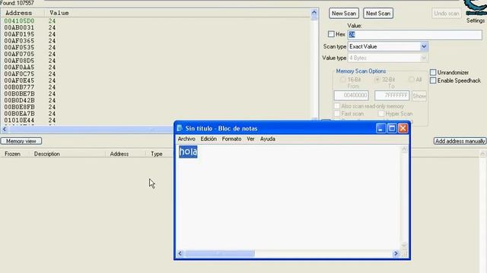Open the Scan type dropdown
The image size is (487, 273).
tap(424, 46)
